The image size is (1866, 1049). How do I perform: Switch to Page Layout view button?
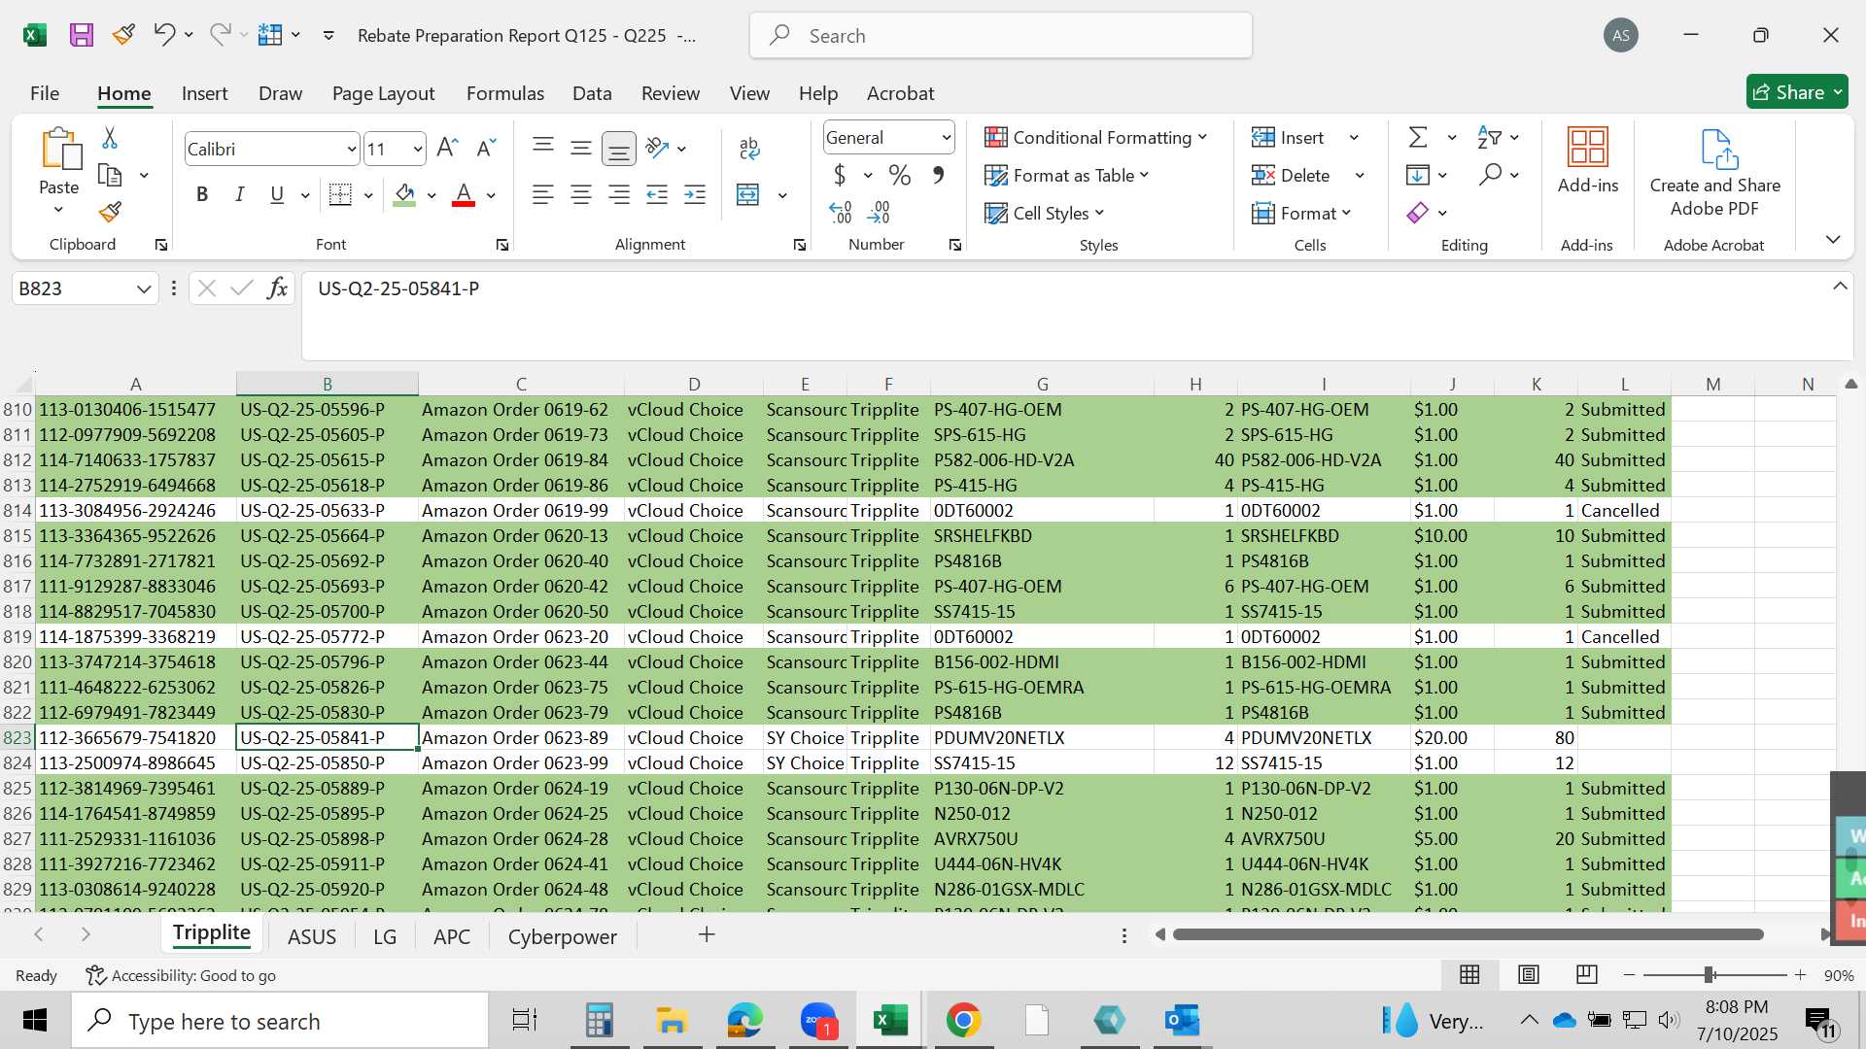1529,974
